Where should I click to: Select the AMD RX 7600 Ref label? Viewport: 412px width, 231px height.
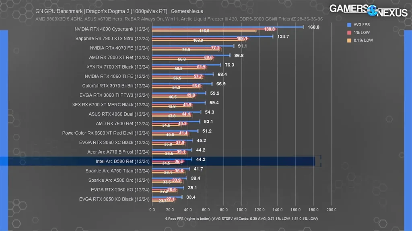123,124
